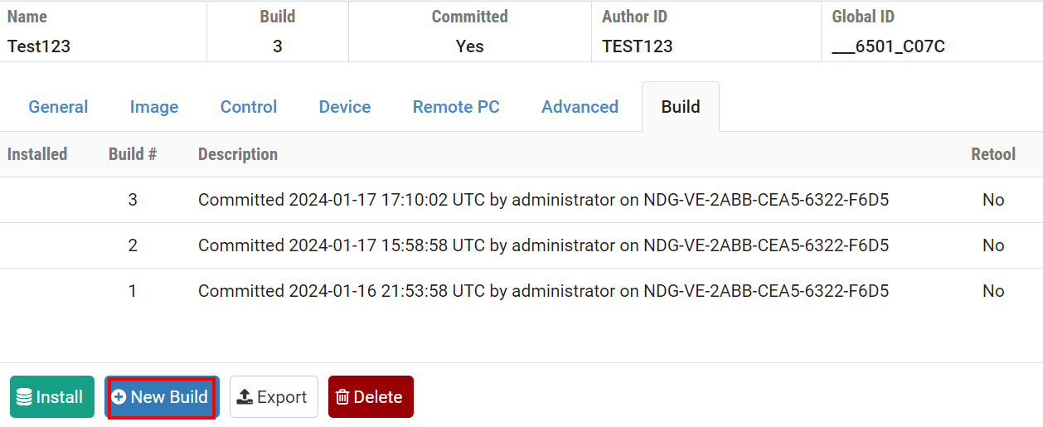This screenshot has width=1043, height=427.
Task: Open the General tab
Action: tap(58, 107)
